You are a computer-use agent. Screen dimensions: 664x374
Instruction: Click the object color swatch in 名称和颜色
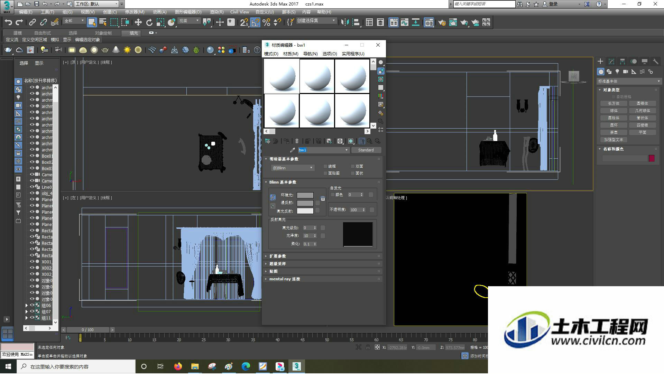pyautogui.click(x=652, y=158)
